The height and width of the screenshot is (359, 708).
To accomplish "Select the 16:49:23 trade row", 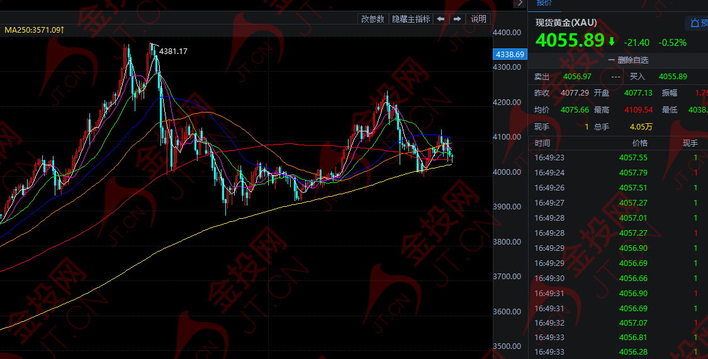I will coord(618,157).
